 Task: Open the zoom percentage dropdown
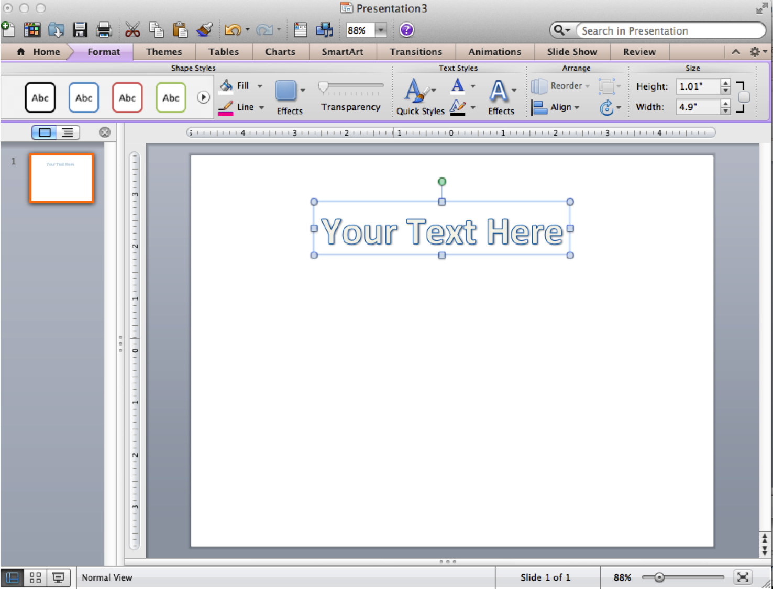pos(381,30)
